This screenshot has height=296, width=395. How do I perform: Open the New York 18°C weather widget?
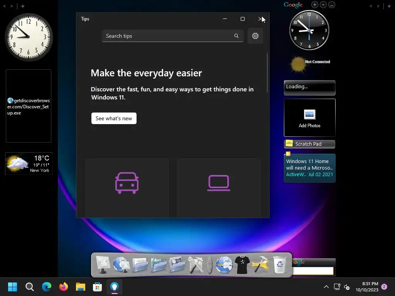[x=29, y=163]
